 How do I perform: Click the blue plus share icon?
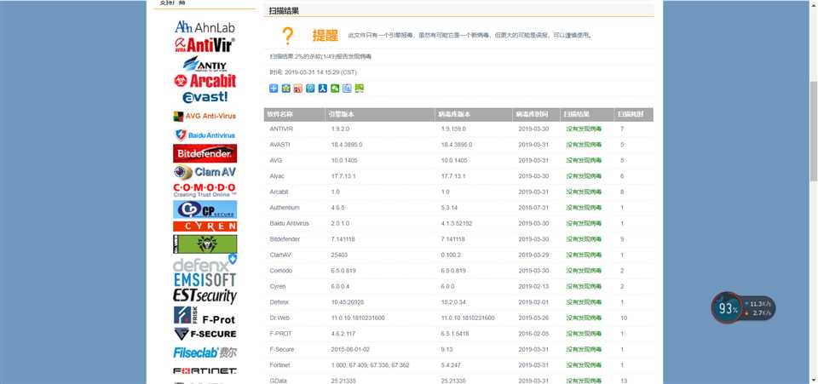click(x=274, y=89)
